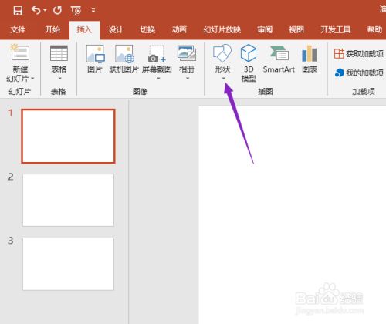
Task: Insert a 3D 模型 model
Action: (x=249, y=62)
